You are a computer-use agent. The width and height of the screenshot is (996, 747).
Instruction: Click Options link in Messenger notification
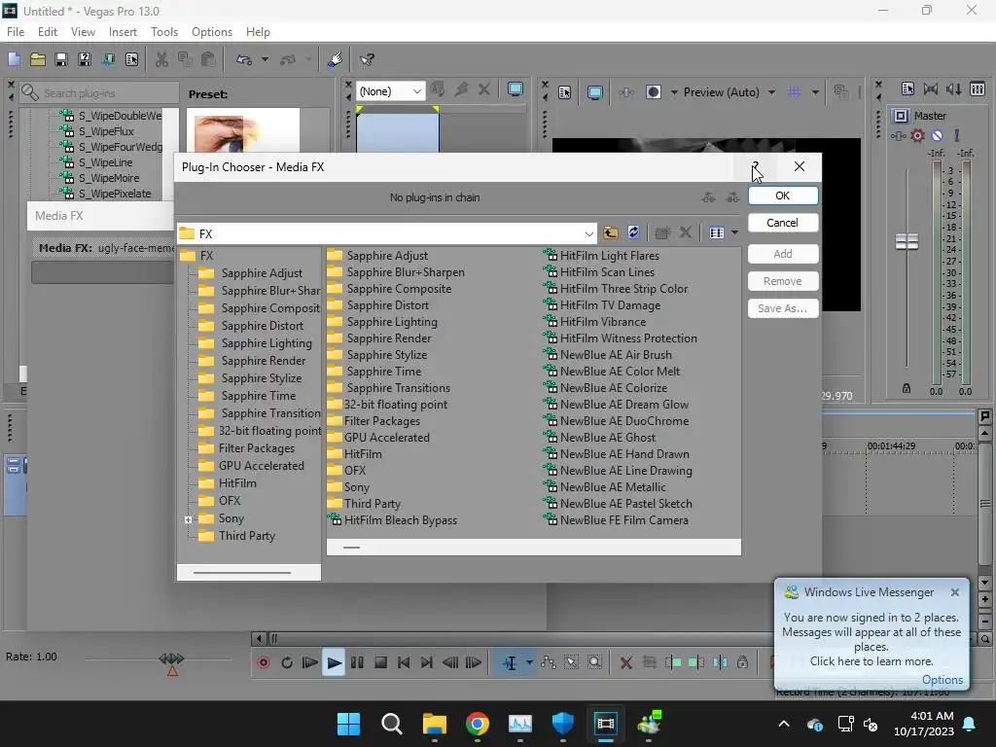point(942,680)
